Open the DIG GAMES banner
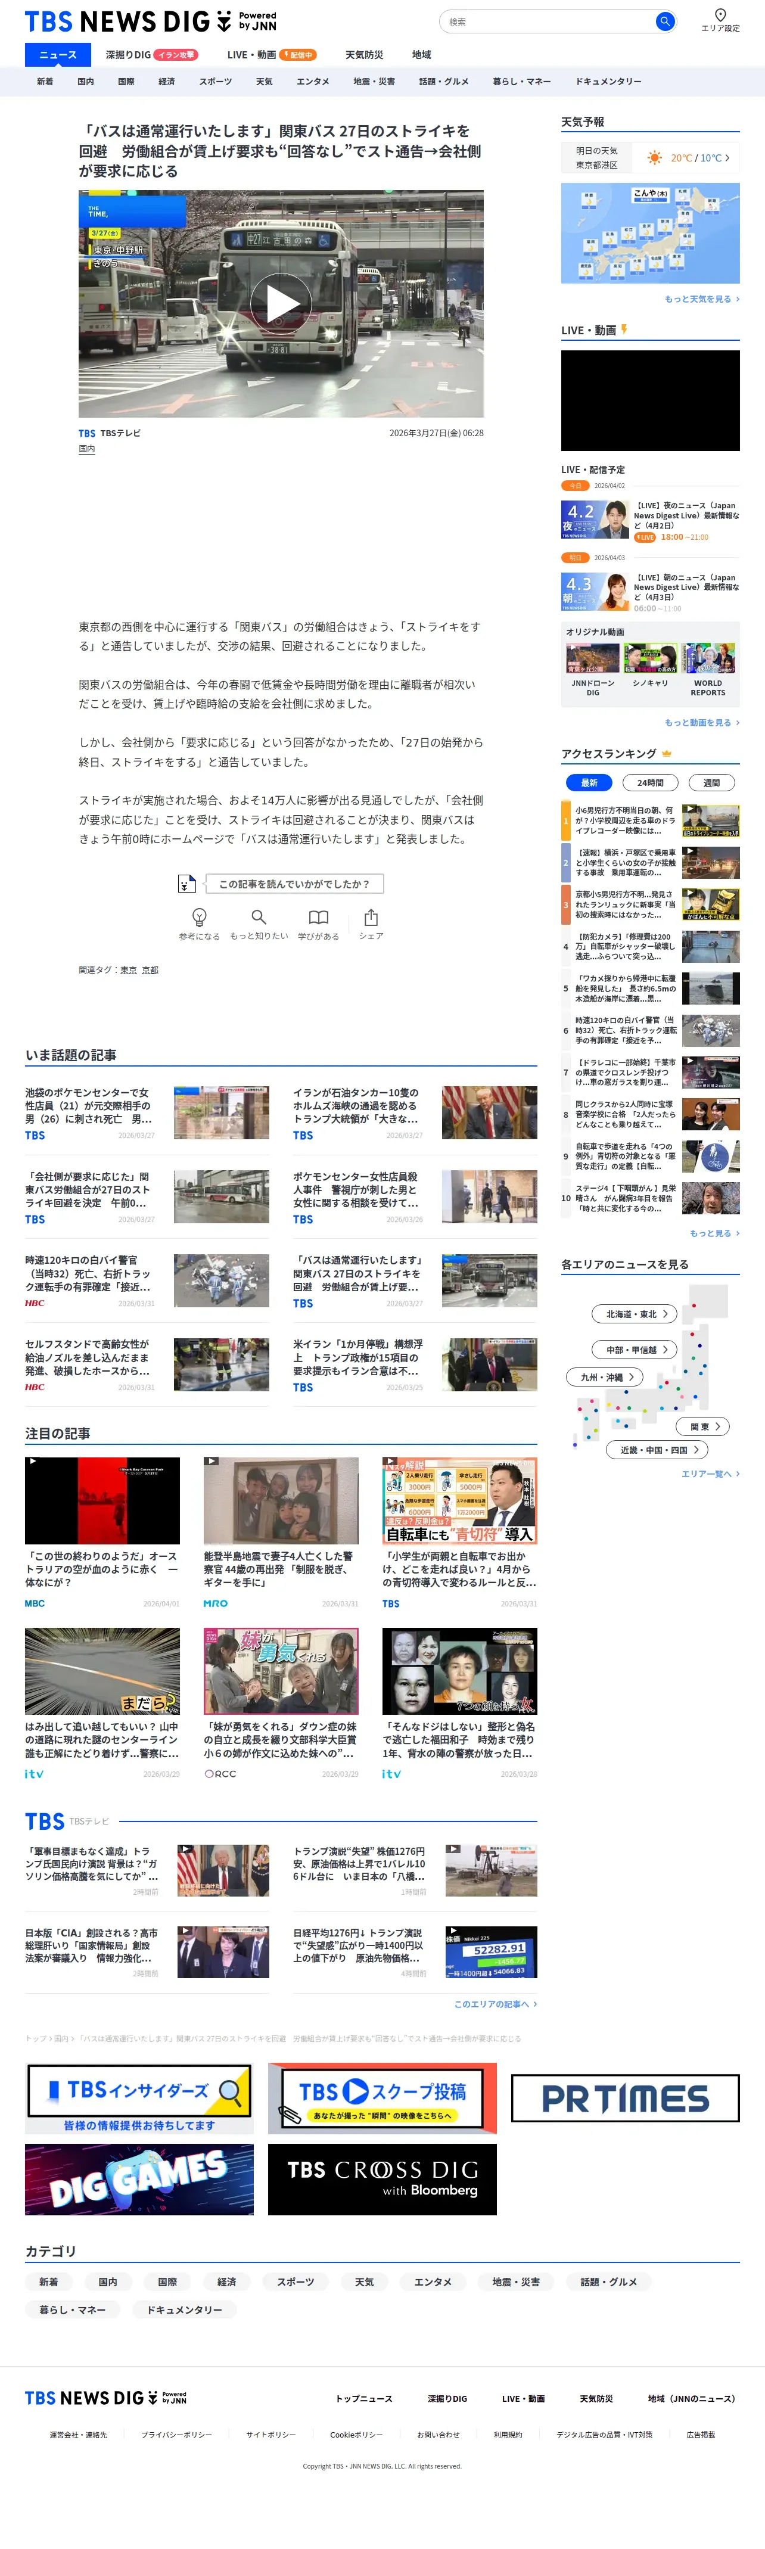The width and height of the screenshot is (765, 2549). click(x=139, y=2179)
